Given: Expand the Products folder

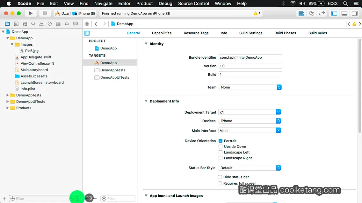Looking at the screenshot, I should coord(7,108).
